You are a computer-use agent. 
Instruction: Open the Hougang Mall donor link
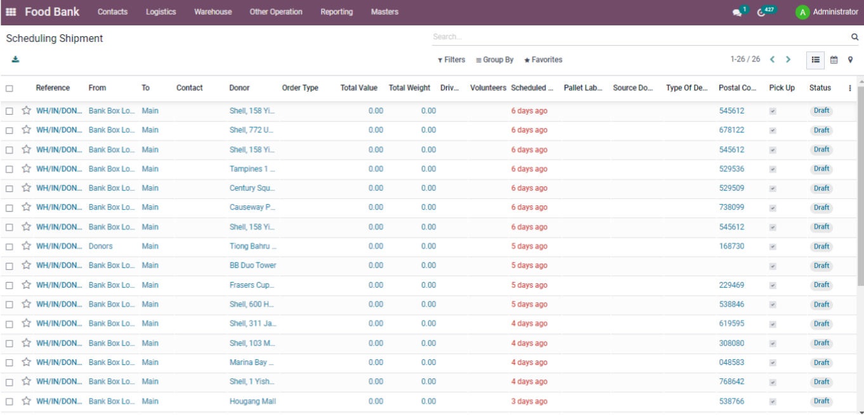tap(252, 401)
